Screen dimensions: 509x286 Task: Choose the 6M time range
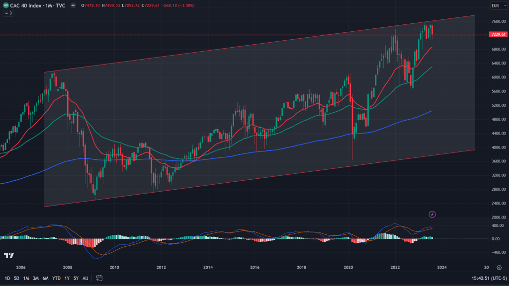pos(45,278)
